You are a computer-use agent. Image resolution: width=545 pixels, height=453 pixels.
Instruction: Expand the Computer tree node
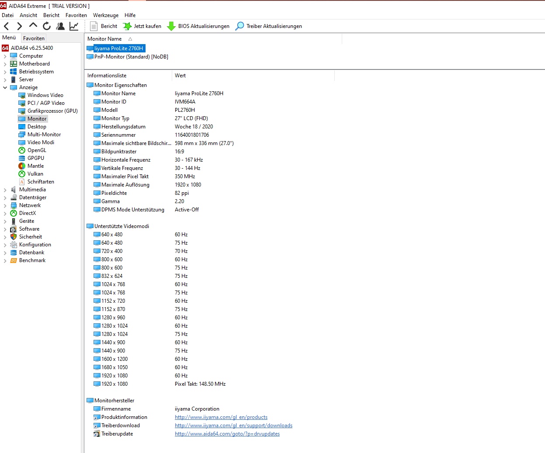5,56
